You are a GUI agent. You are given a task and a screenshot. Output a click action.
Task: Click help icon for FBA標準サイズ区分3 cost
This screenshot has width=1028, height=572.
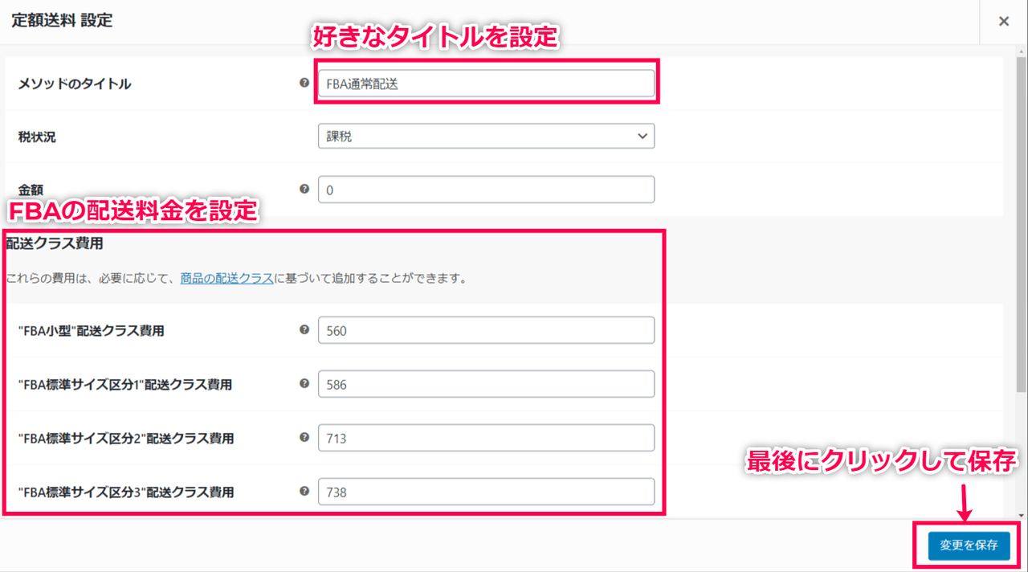coord(304,491)
